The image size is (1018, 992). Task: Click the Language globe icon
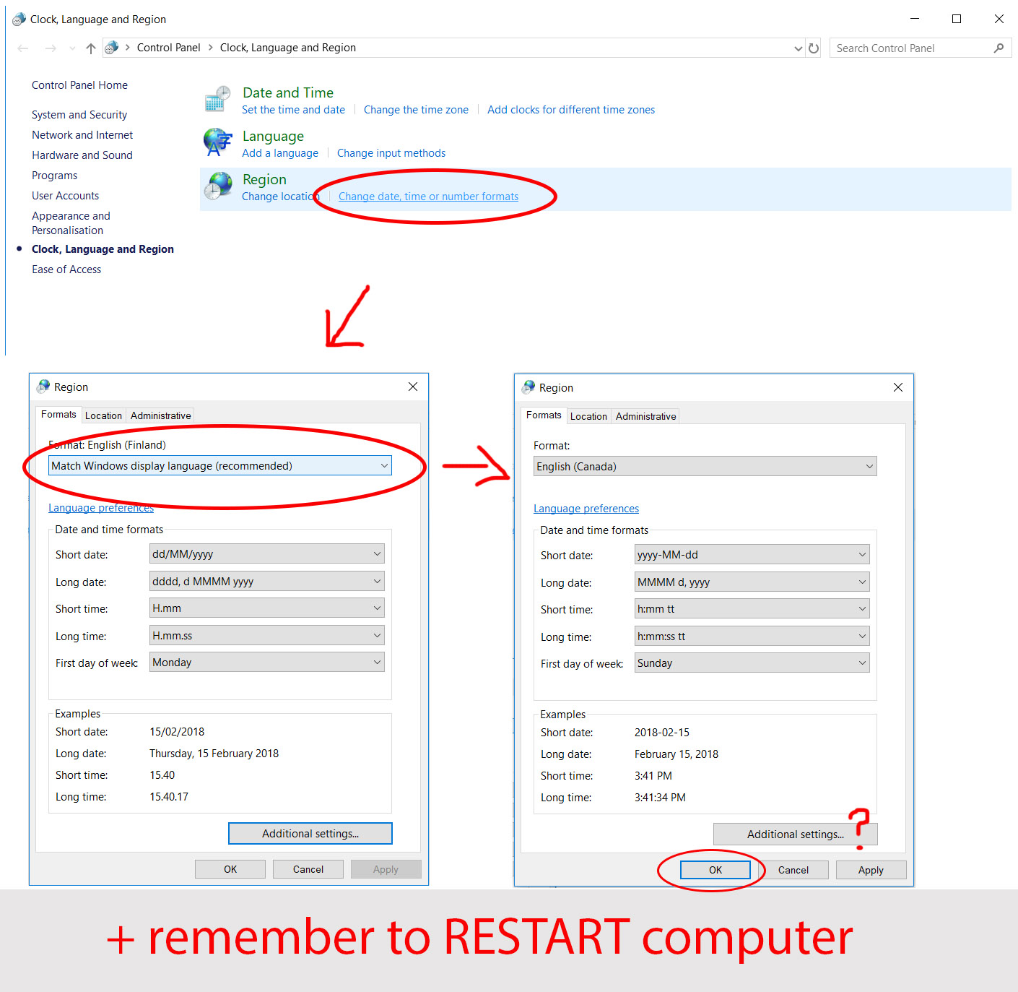pos(217,142)
